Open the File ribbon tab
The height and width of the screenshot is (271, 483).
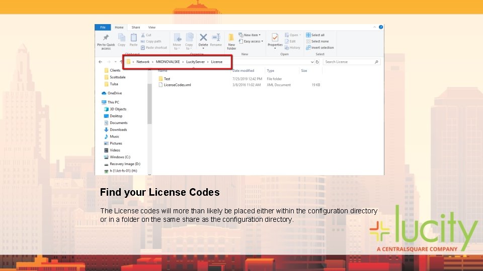[x=103, y=27]
